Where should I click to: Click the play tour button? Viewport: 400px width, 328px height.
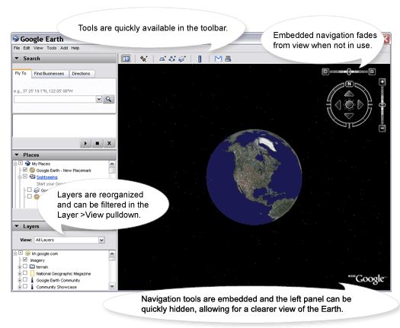pyautogui.click(x=85, y=143)
